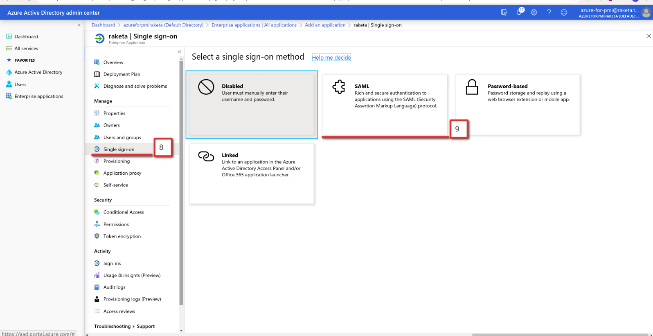Click the Users person icon in favorites
This screenshot has width=653, height=336.
coord(9,84)
